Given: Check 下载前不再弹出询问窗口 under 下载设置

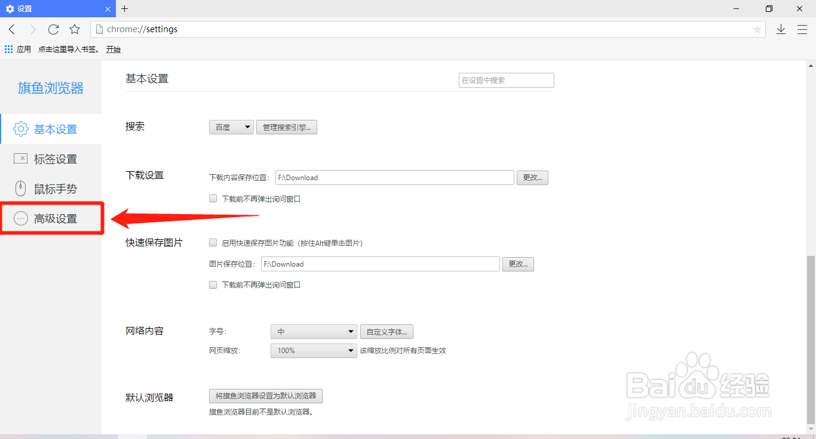Looking at the screenshot, I should pyautogui.click(x=213, y=199).
